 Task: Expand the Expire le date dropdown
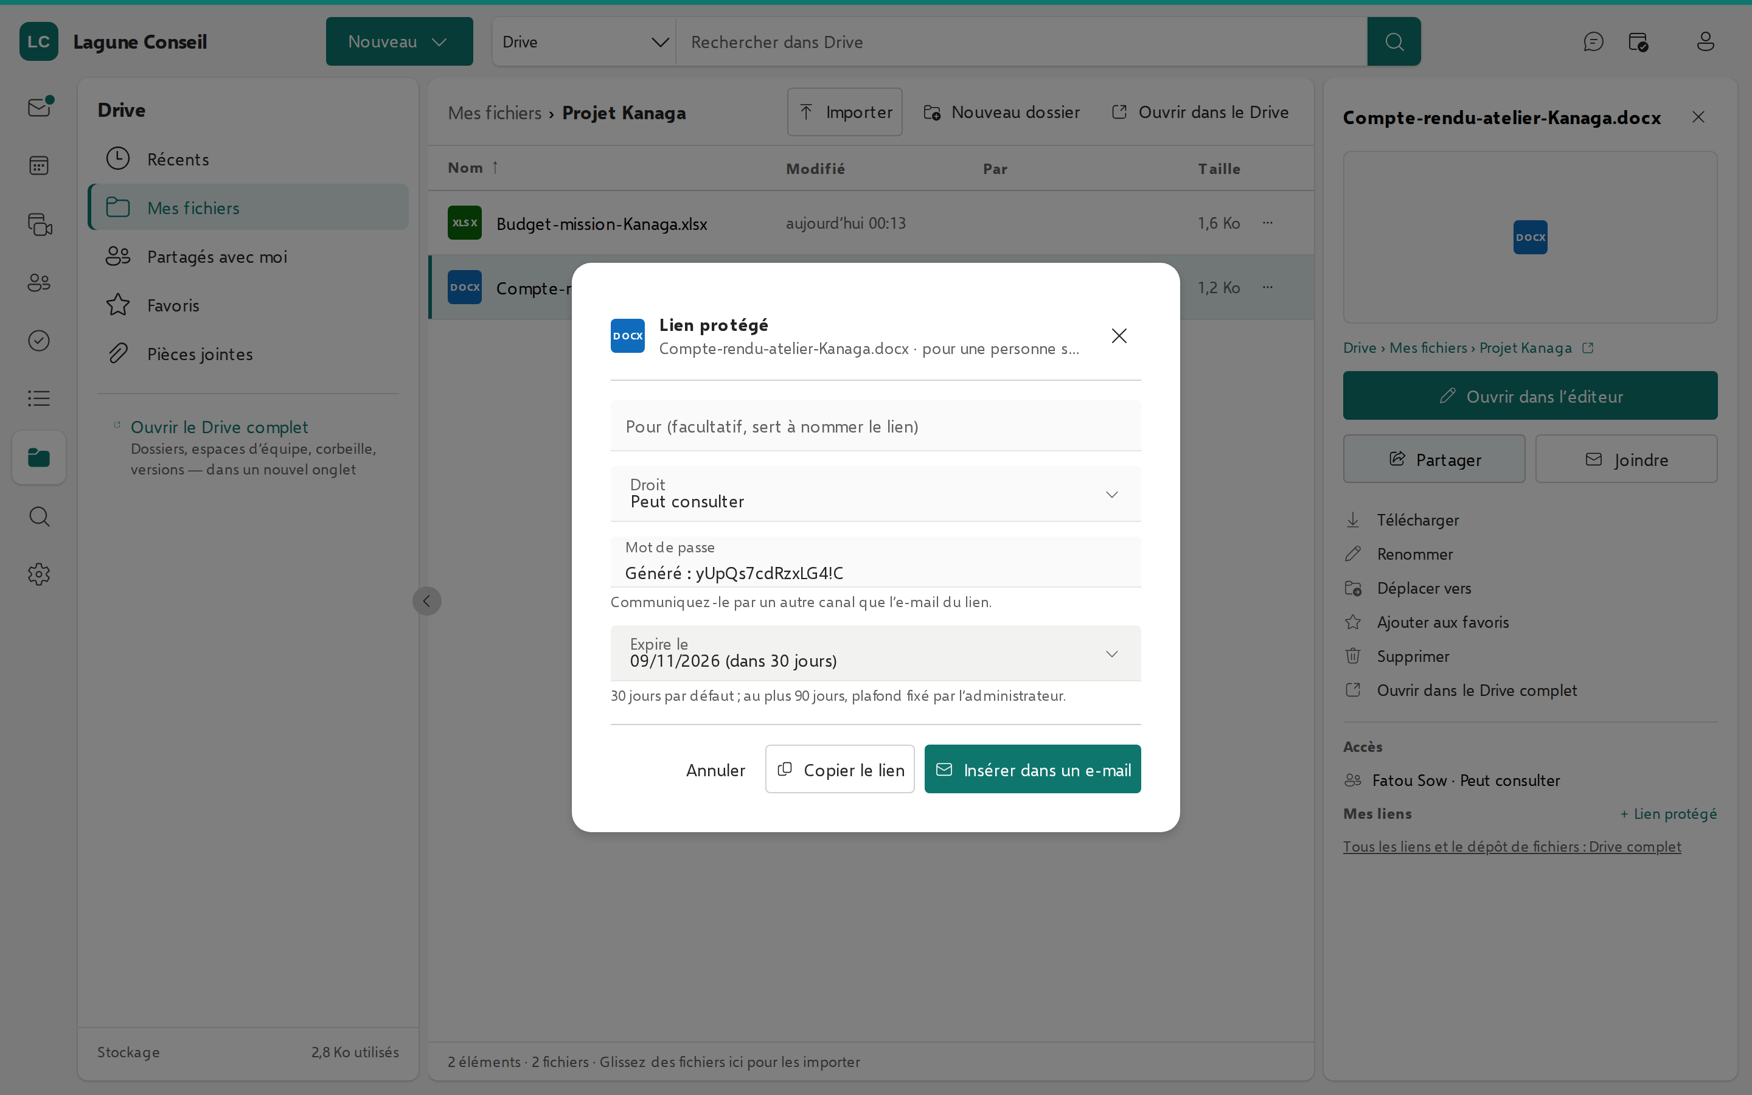tap(875, 653)
